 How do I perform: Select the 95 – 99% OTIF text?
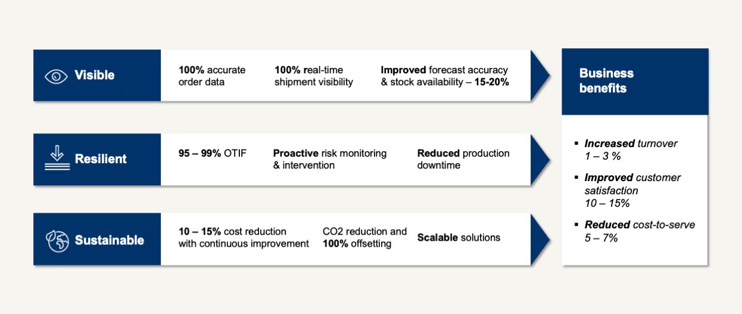coord(212,153)
